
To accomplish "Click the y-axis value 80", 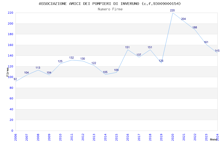I will [11, 88].
